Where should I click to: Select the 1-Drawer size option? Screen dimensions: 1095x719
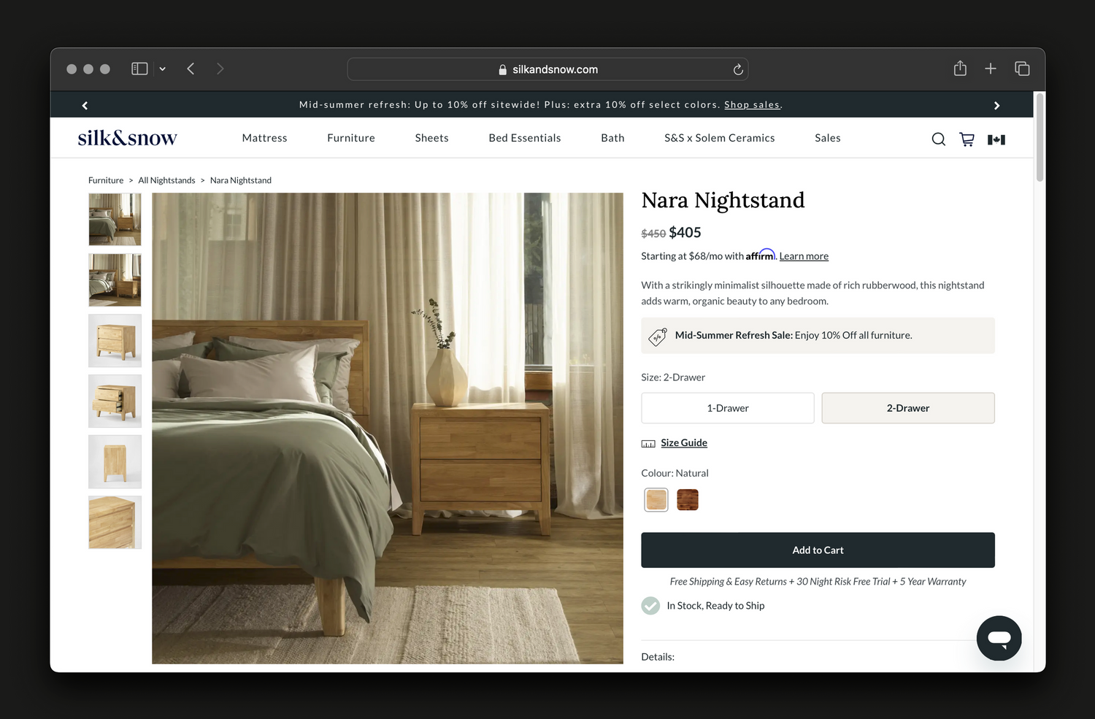pos(727,408)
